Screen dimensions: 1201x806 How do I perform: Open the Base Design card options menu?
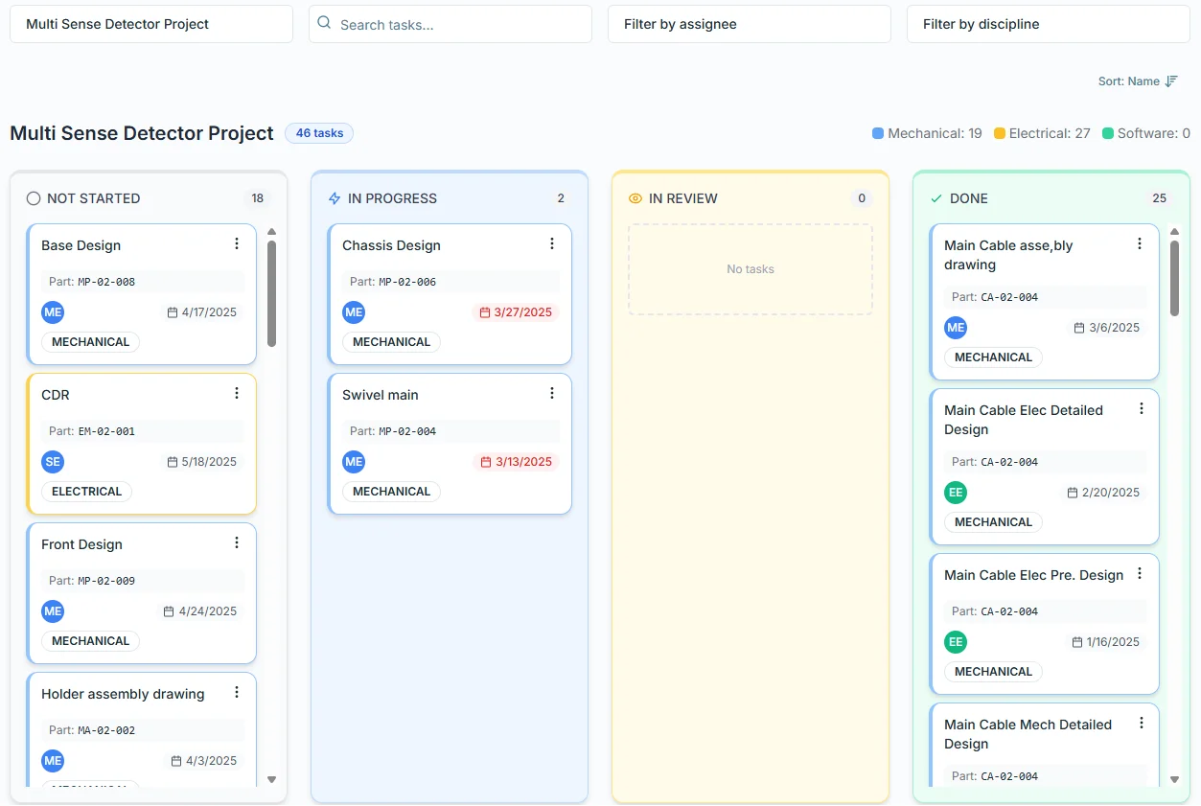(237, 243)
